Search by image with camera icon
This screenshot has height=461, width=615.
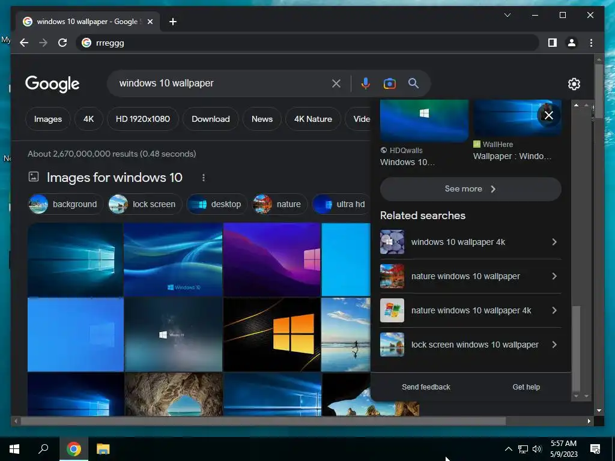pyautogui.click(x=389, y=83)
